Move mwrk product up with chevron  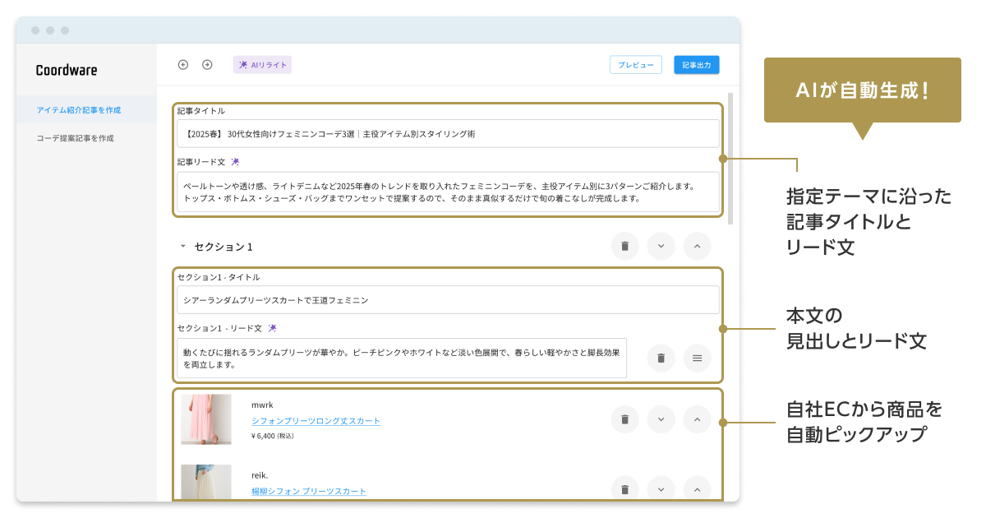pos(697,419)
